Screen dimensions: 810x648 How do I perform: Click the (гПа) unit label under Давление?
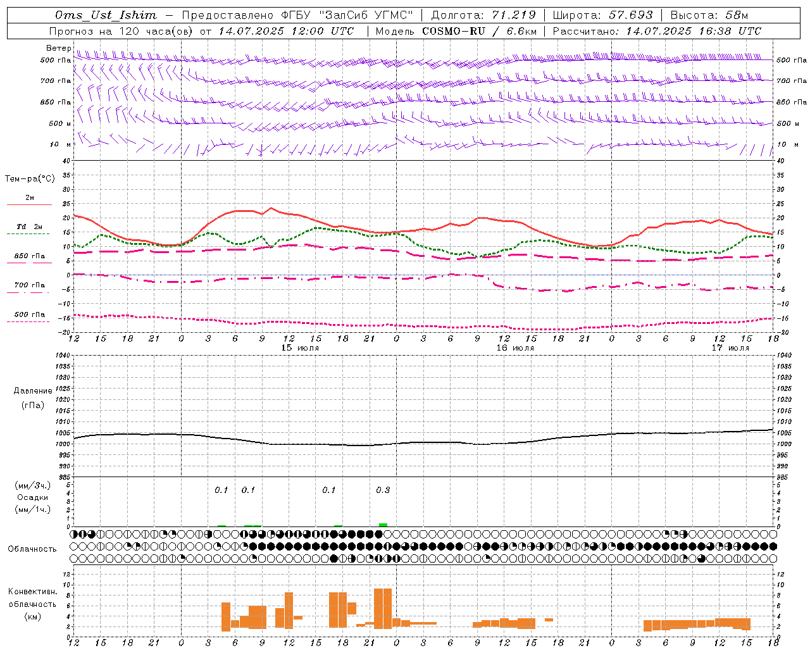pyautogui.click(x=32, y=406)
